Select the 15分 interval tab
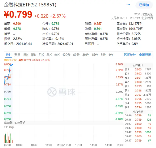Viewport: 156px width, 148px height. (95, 55)
